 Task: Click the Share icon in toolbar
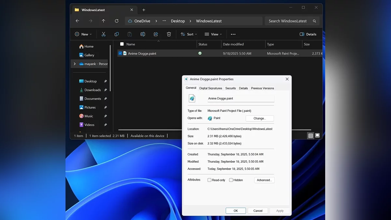[x=156, y=34]
